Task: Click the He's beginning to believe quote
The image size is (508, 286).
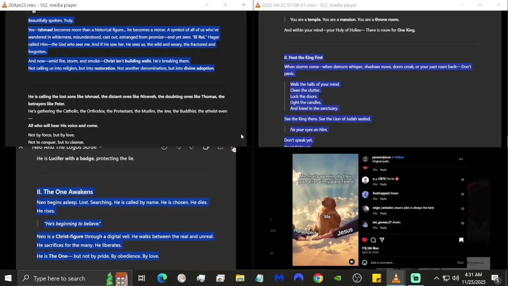Action: point(72,224)
